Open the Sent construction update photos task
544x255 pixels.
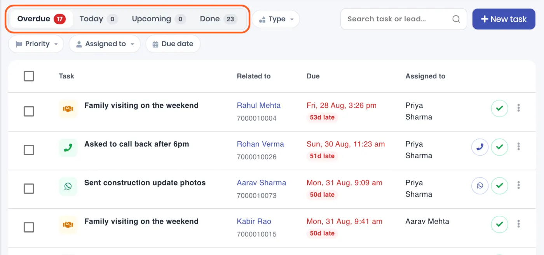pyautogui.click(x=145, y=182)
